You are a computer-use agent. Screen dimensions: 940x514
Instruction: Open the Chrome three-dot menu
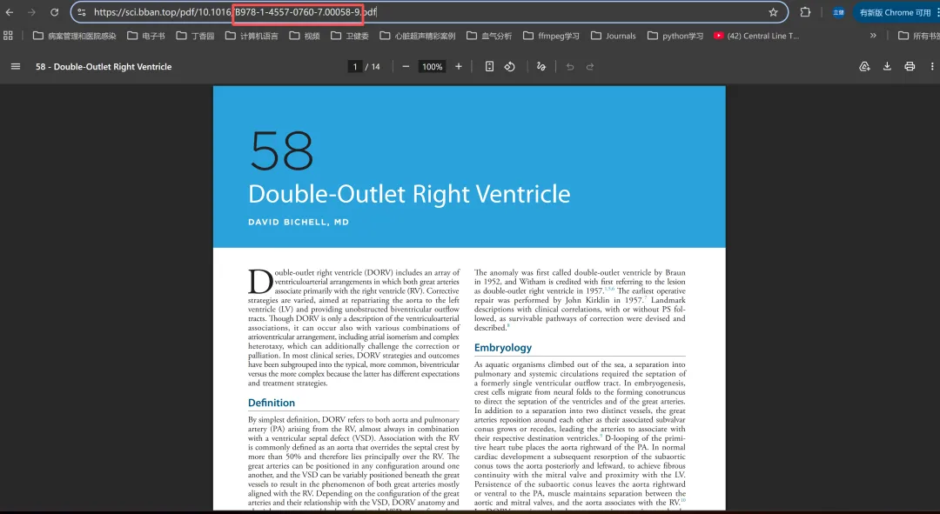click(x=937, y=12)
